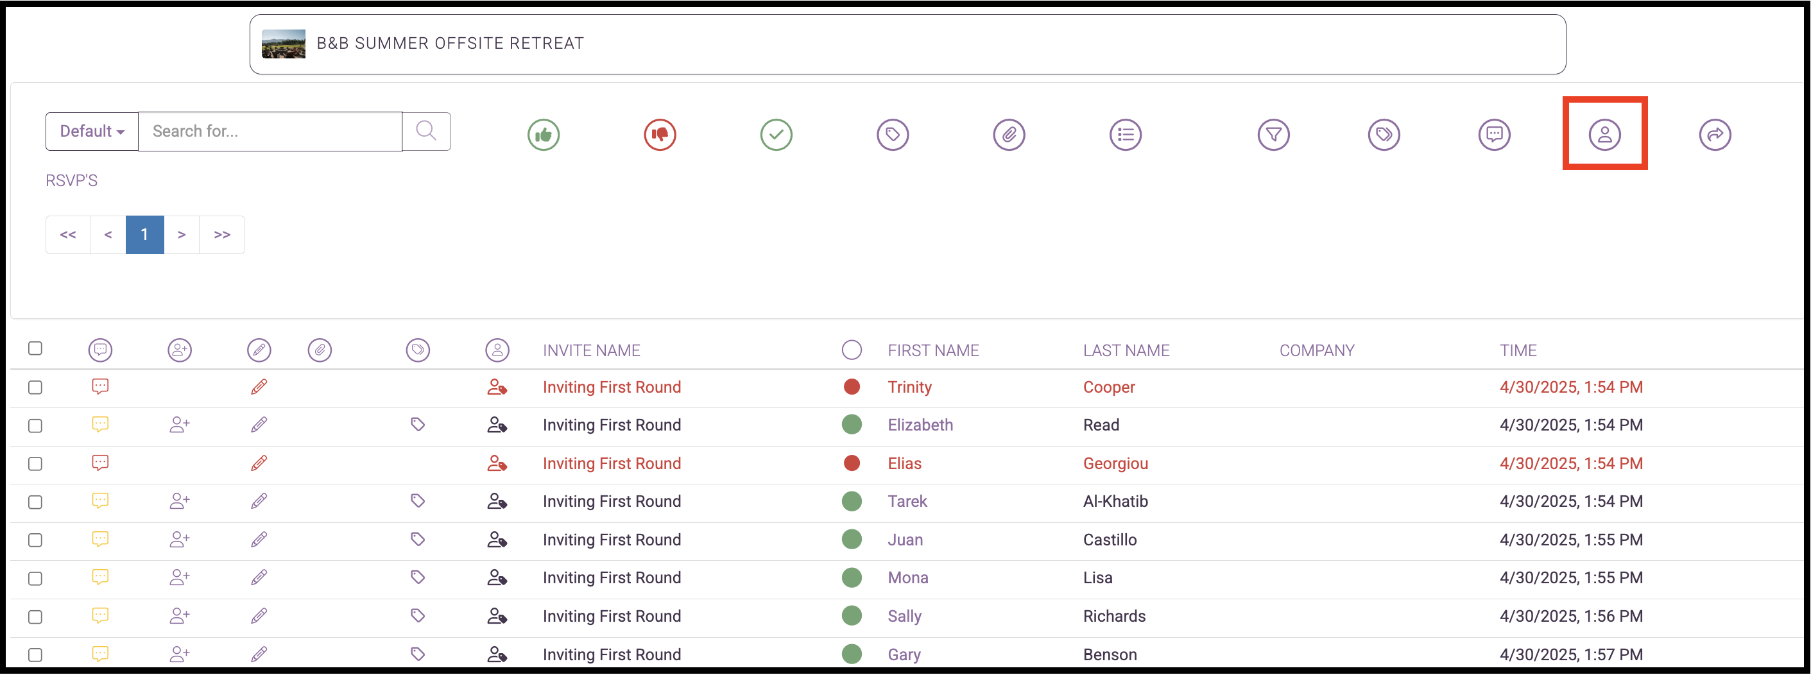
Task: Click the paperclip attachment toolbar icon
Action: [1009, 134]
